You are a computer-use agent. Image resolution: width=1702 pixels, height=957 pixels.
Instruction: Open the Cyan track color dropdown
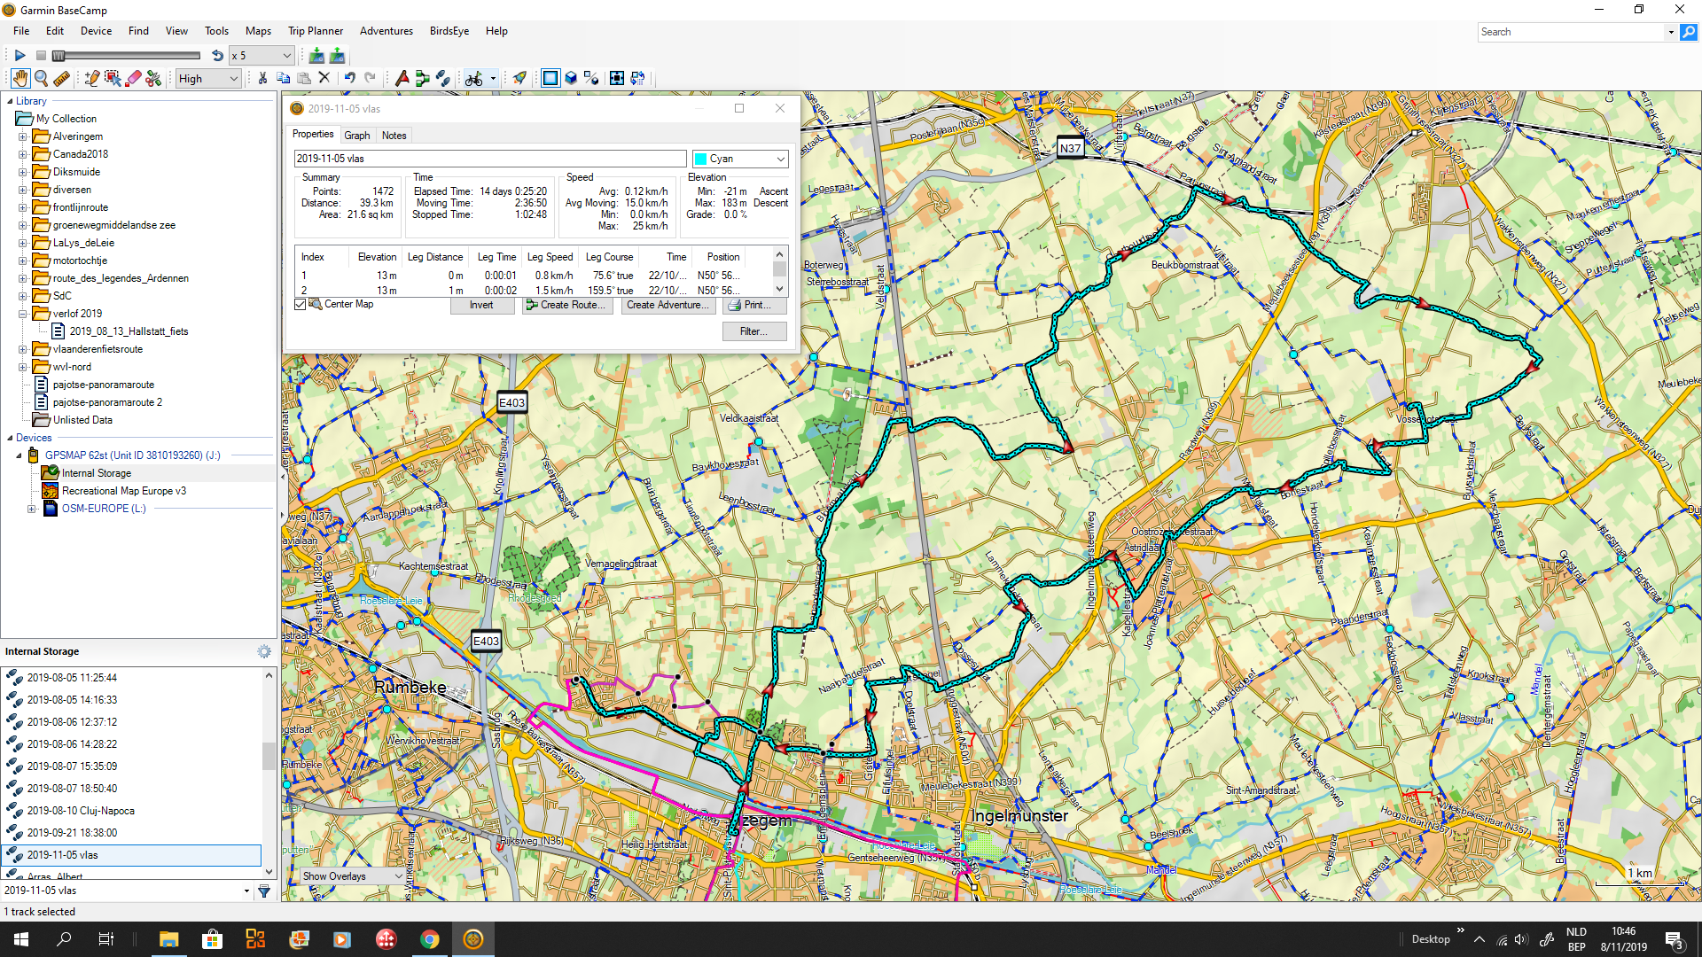click(740, 159)
